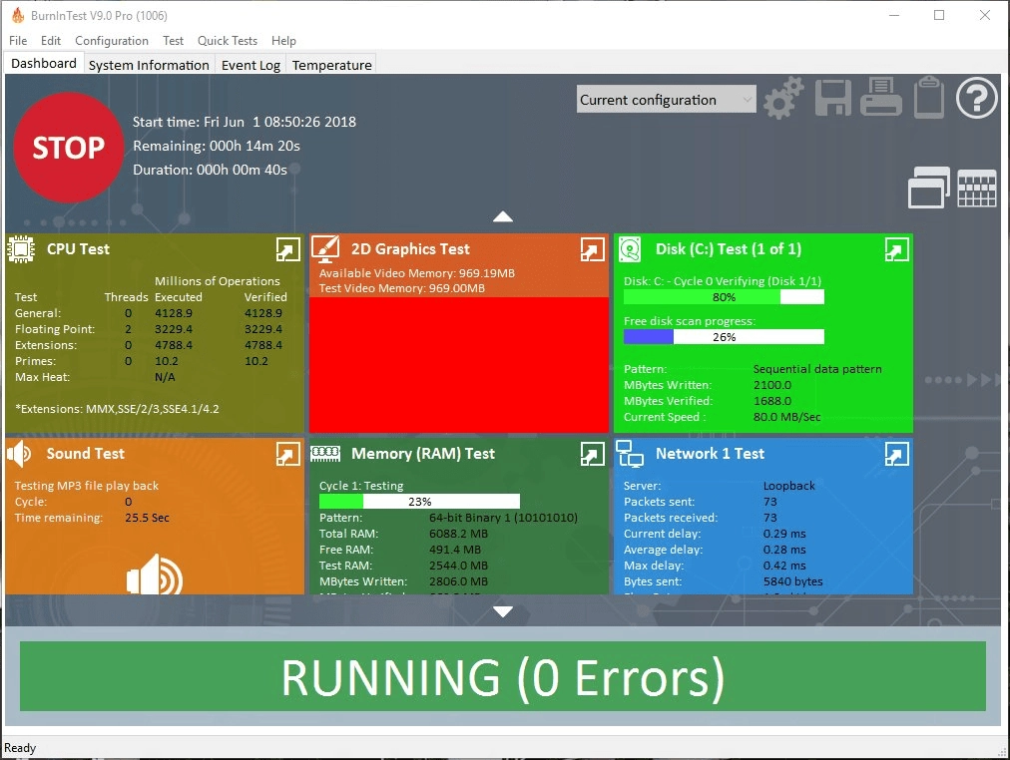Select the Dashboard tab
The height and width of the screenshot is (760, 1010).
[x=44, y=63]
